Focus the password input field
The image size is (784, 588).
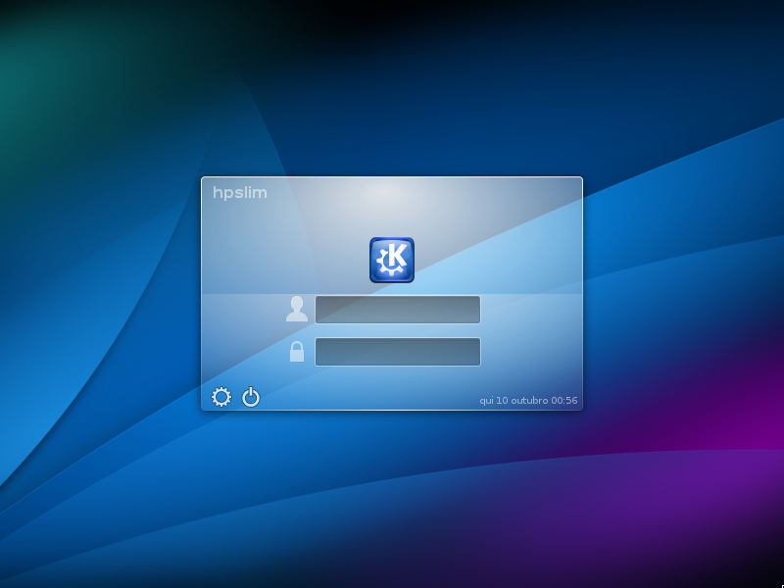point(398,352)
